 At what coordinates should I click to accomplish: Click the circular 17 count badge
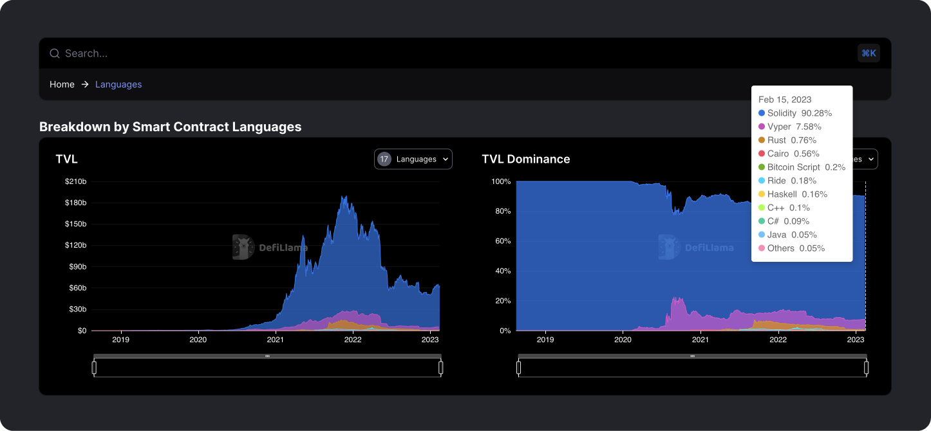[x=384, y=159]
